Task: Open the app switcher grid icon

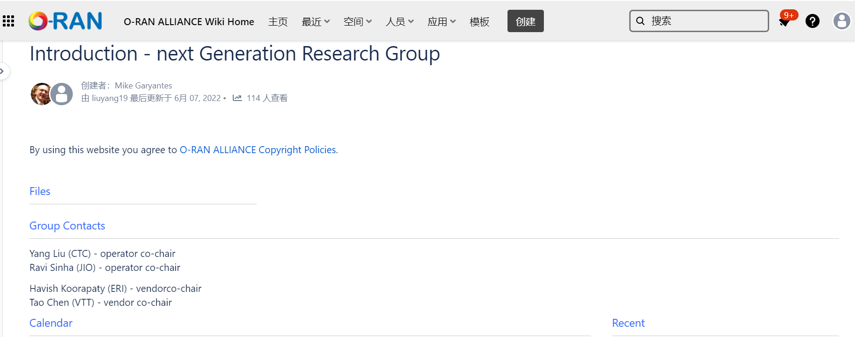Action: click(8, 21)
